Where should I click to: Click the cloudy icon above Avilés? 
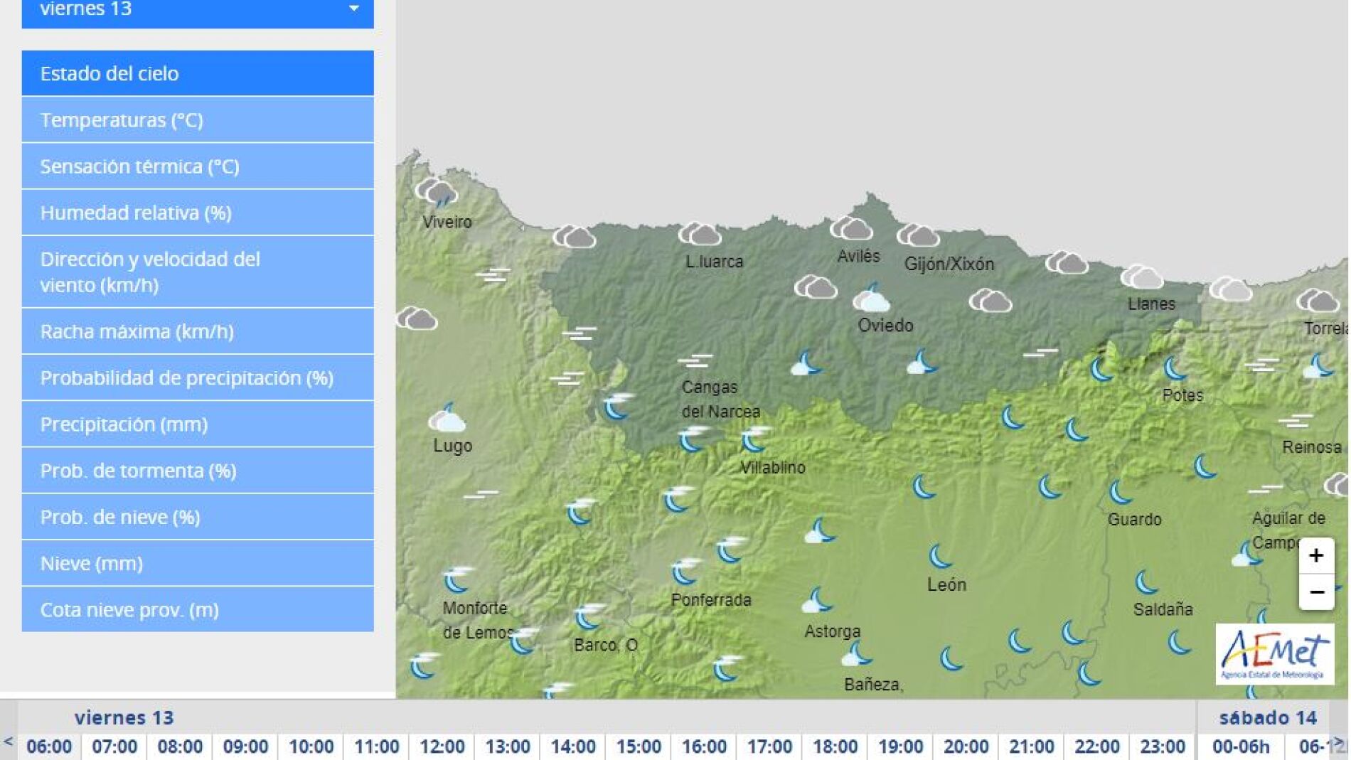tap(851, 229)
